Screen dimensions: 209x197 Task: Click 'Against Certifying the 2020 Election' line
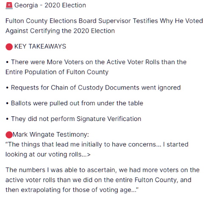[x=60, y=31]
